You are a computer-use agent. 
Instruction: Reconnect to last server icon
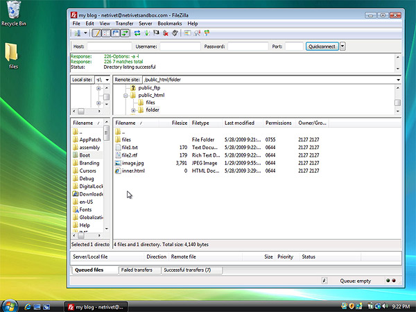point(175,33)
